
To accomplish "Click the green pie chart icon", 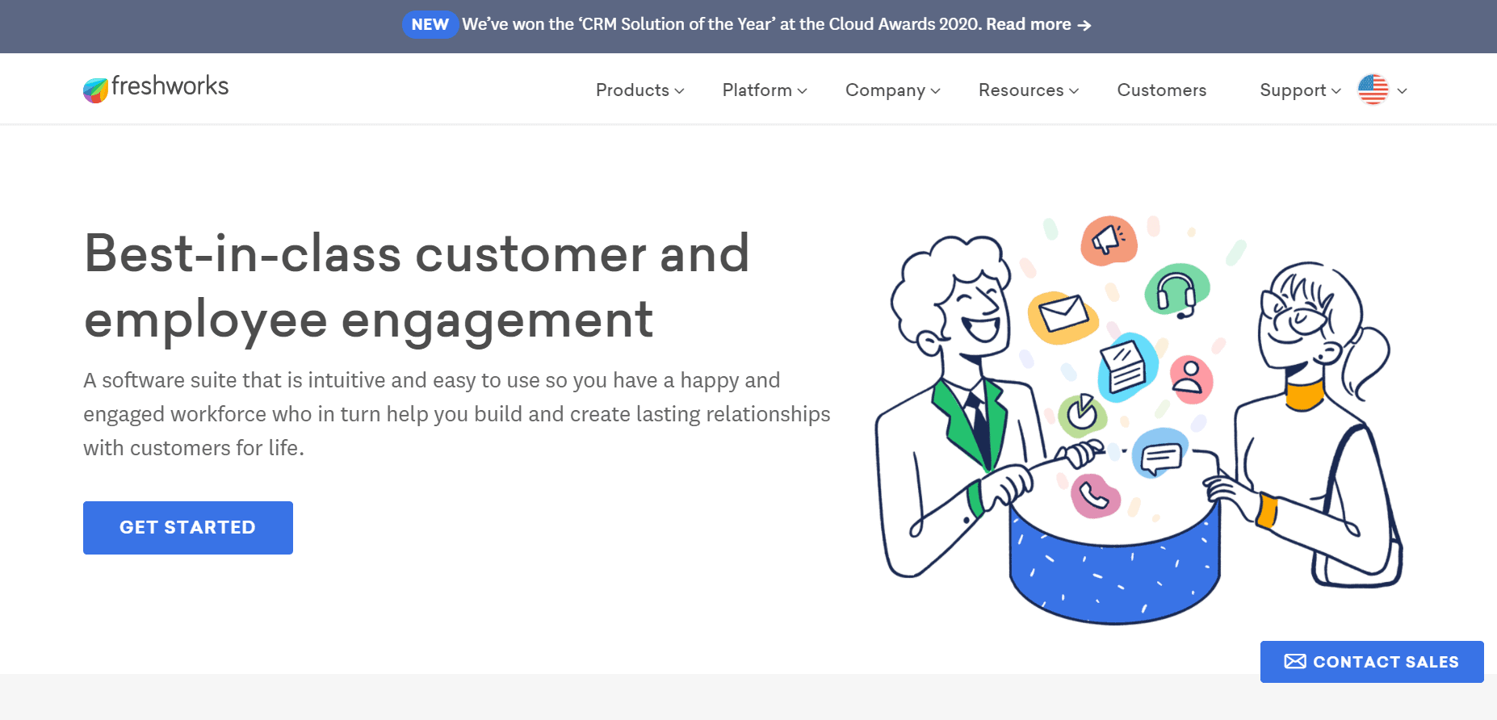I will [x=1082, y=414].
